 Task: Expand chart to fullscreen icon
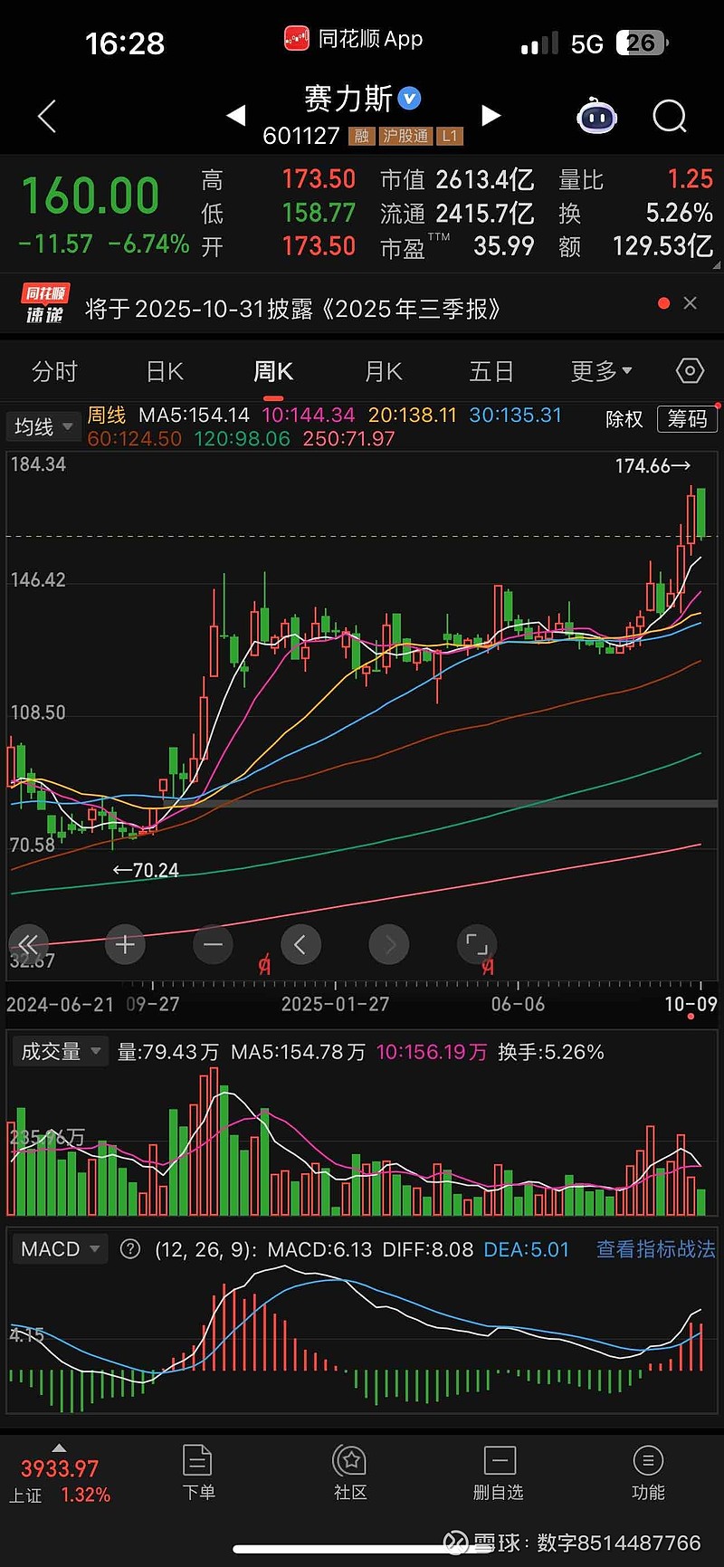(x=477, y=945)
